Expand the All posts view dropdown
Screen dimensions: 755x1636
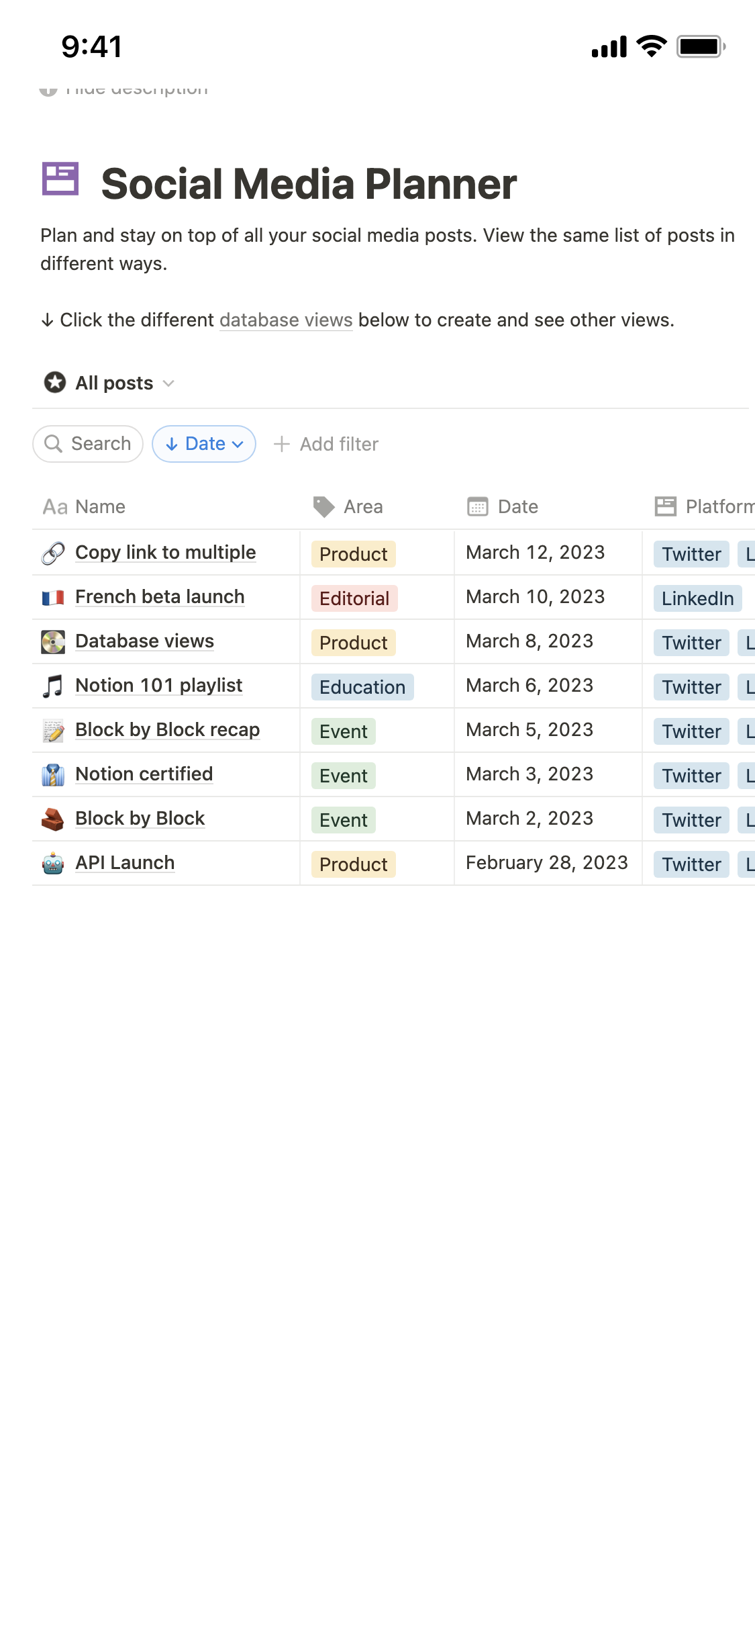168,383
